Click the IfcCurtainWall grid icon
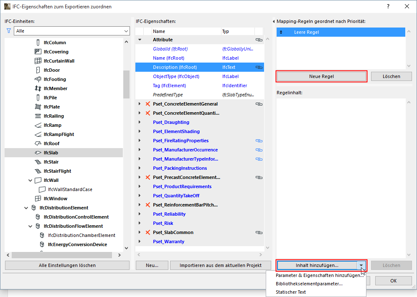Viewport: 417px width, 297px height. 38,61
